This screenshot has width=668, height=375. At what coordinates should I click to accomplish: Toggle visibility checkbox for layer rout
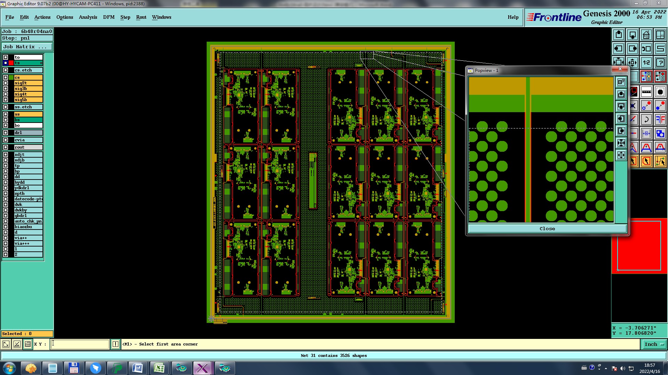coord(6,147)
